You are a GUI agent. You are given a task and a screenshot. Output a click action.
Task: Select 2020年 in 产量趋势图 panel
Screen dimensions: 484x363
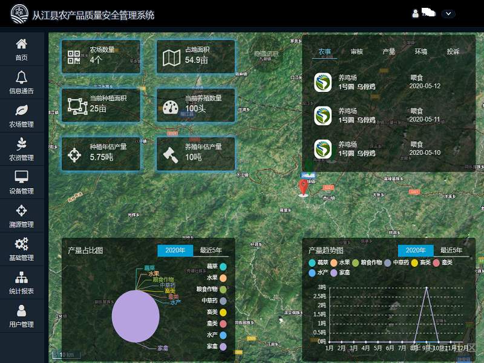pos(416,250)
